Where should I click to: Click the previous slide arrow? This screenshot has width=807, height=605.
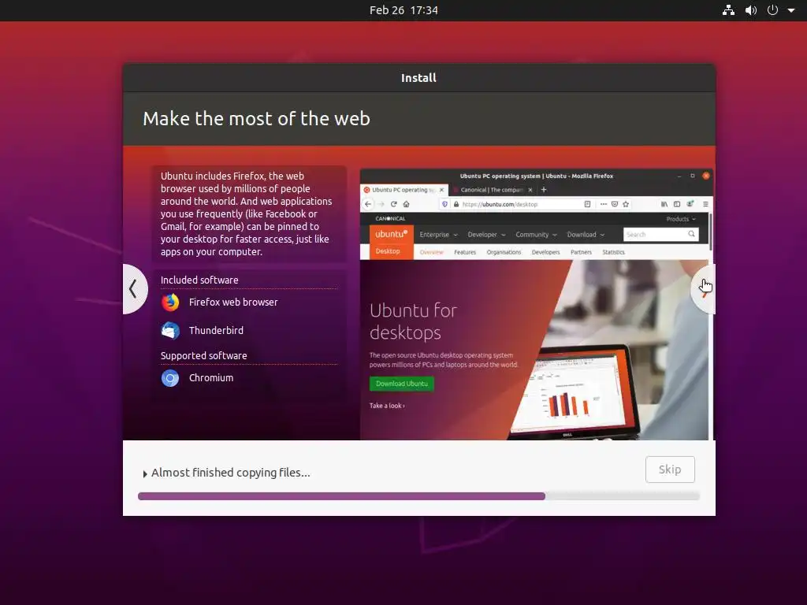[134, 288]
